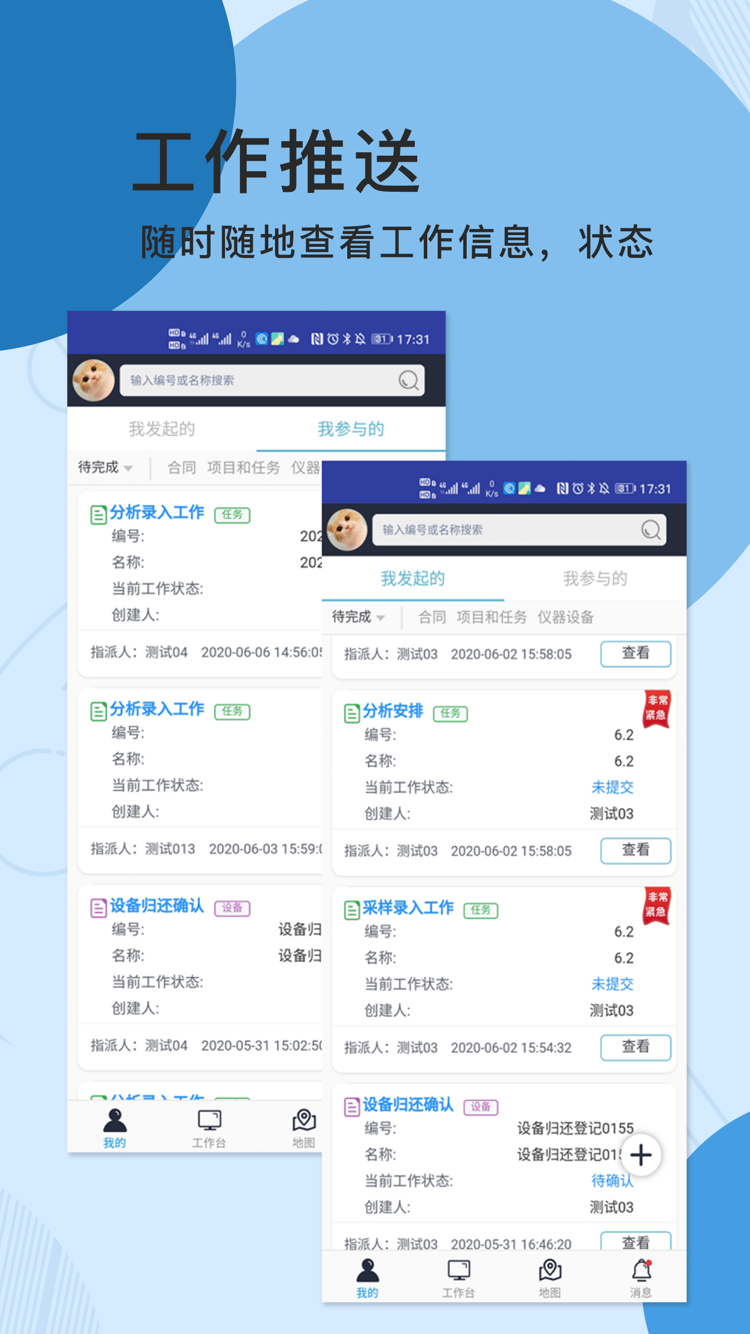Viewport: 750px width, 1334px height.
Task: Switch to 我参与的 tab in front screen
Action: click(594, 579)
